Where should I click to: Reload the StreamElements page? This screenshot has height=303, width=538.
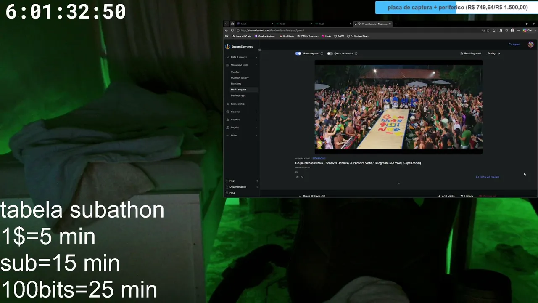click(232, 30)
